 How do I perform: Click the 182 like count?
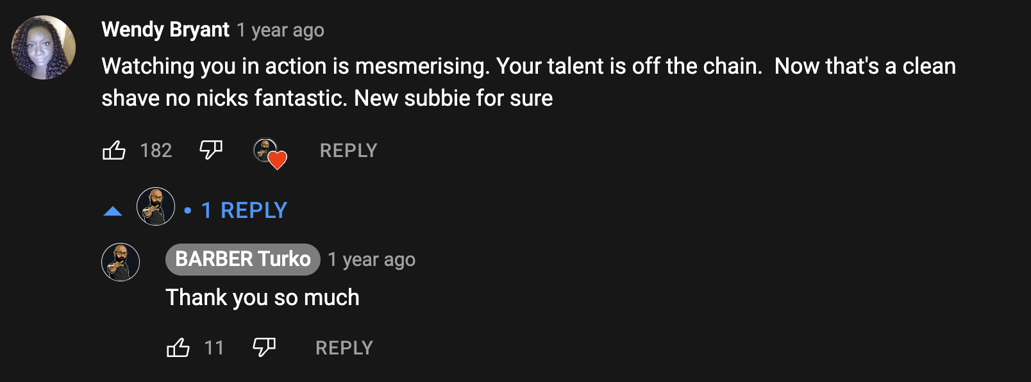(156, 151)
